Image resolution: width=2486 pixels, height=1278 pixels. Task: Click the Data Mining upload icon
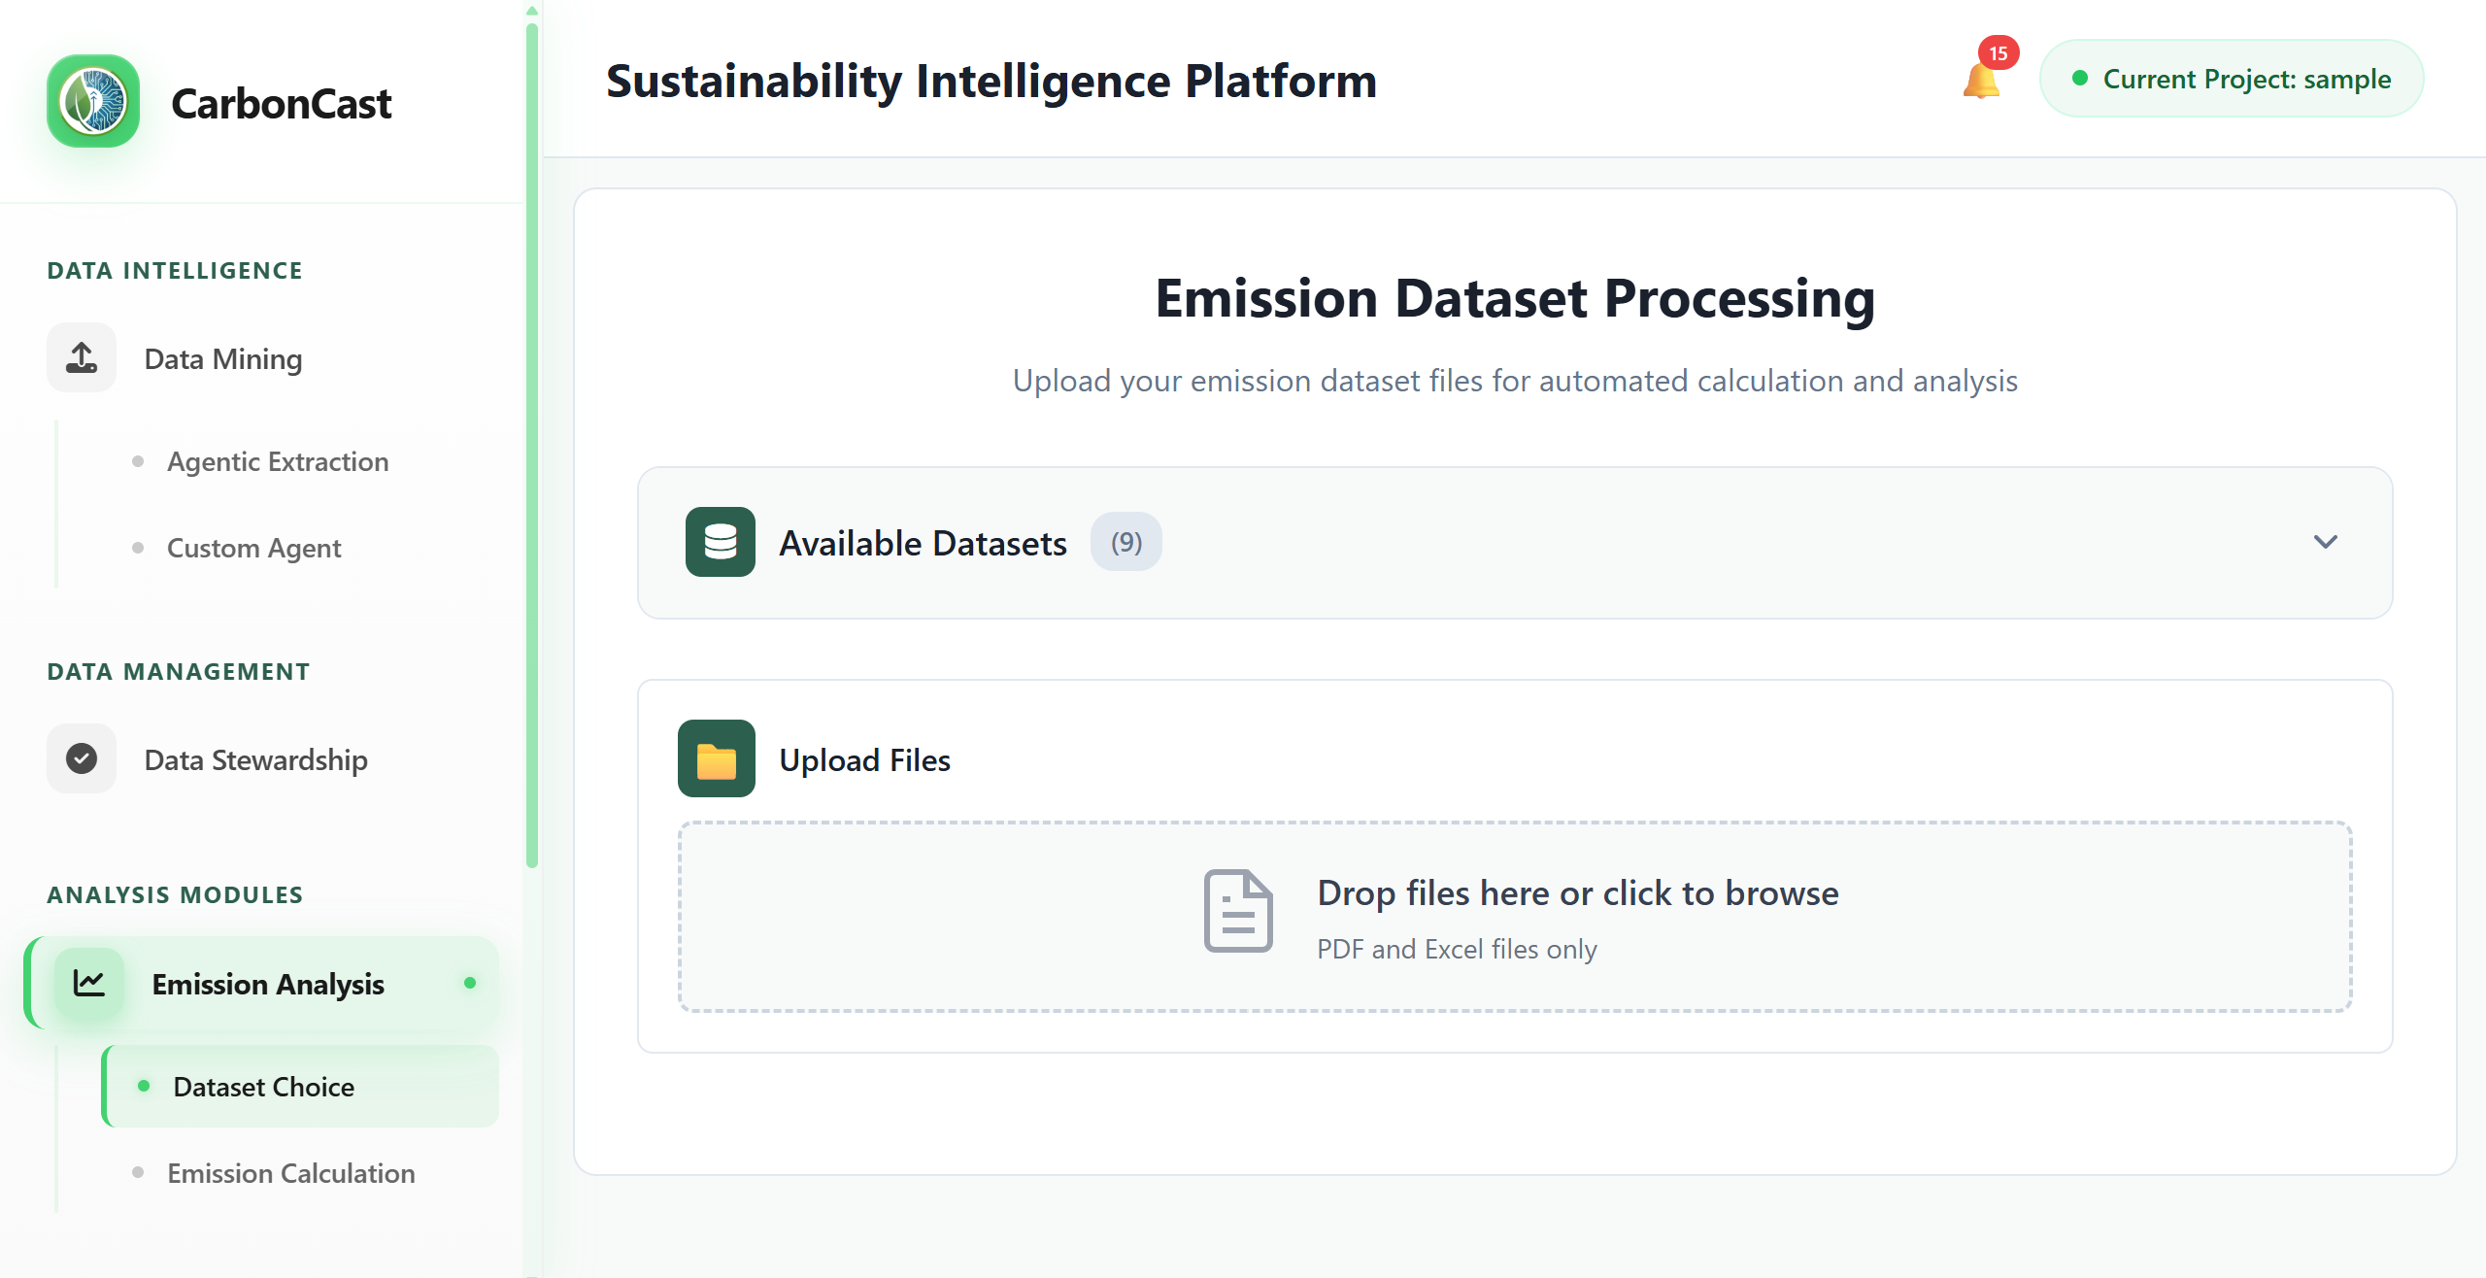click(x=82, y=358)
